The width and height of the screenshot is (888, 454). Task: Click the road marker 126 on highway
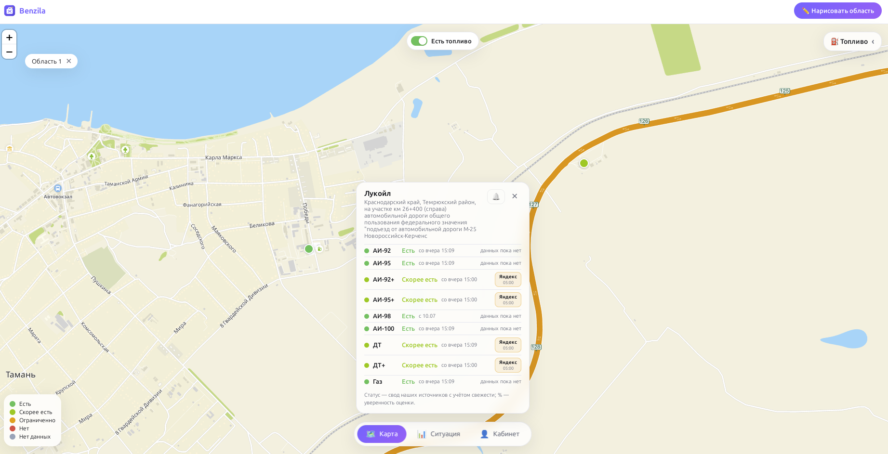coord(644,121)
